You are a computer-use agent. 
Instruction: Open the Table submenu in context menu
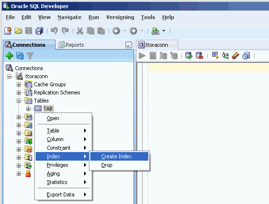click(x=63, y=131)
